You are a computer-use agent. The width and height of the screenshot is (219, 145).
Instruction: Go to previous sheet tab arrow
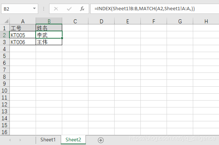[10, 140]
